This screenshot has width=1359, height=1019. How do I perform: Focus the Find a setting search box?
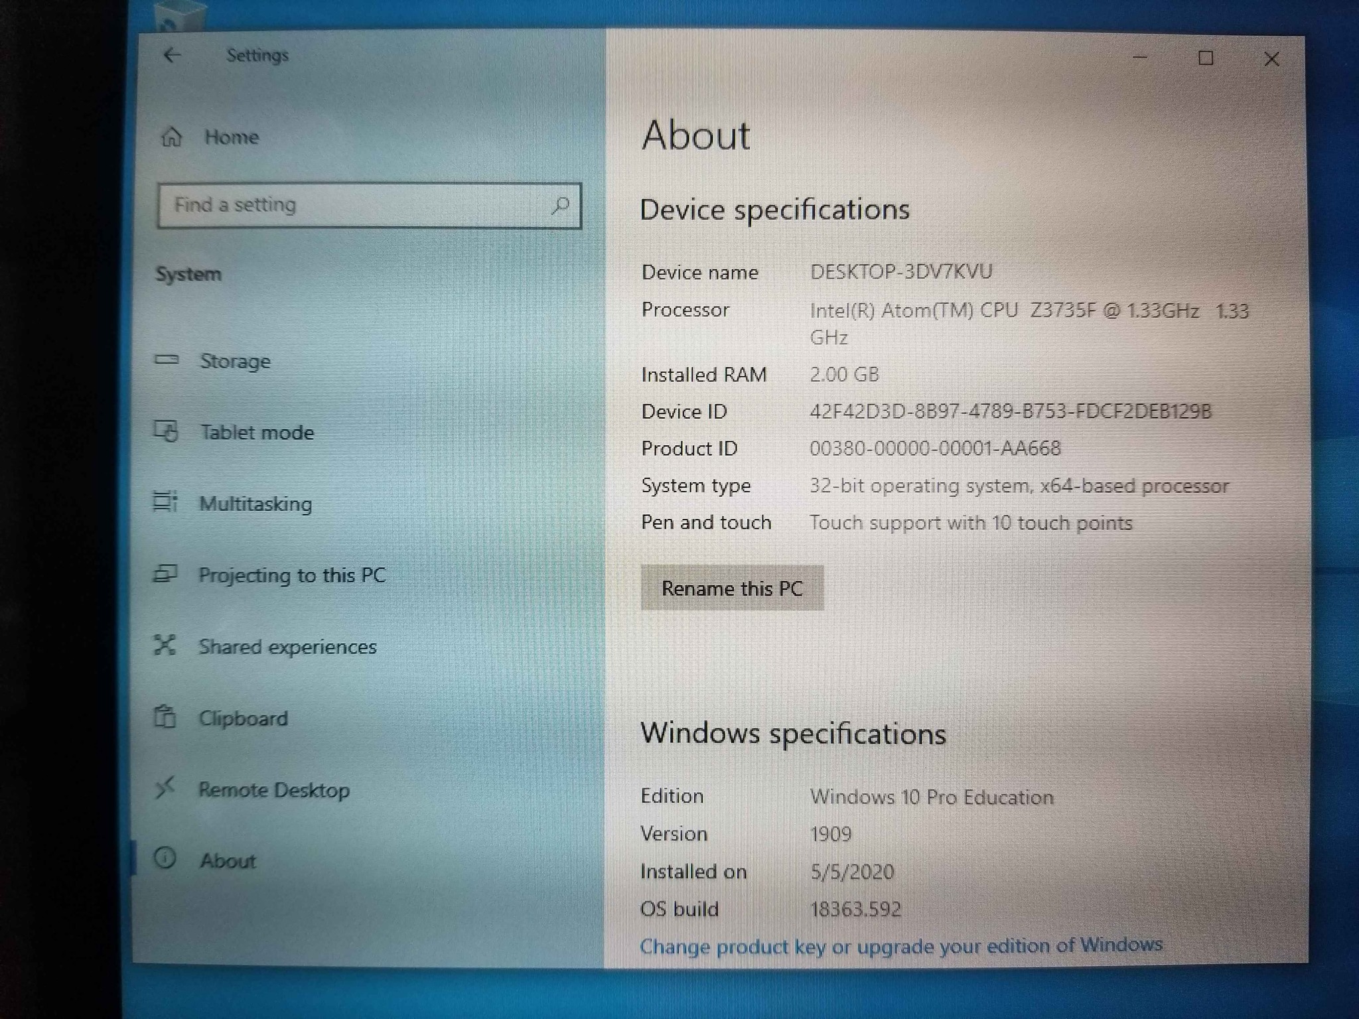coord(370,206)
